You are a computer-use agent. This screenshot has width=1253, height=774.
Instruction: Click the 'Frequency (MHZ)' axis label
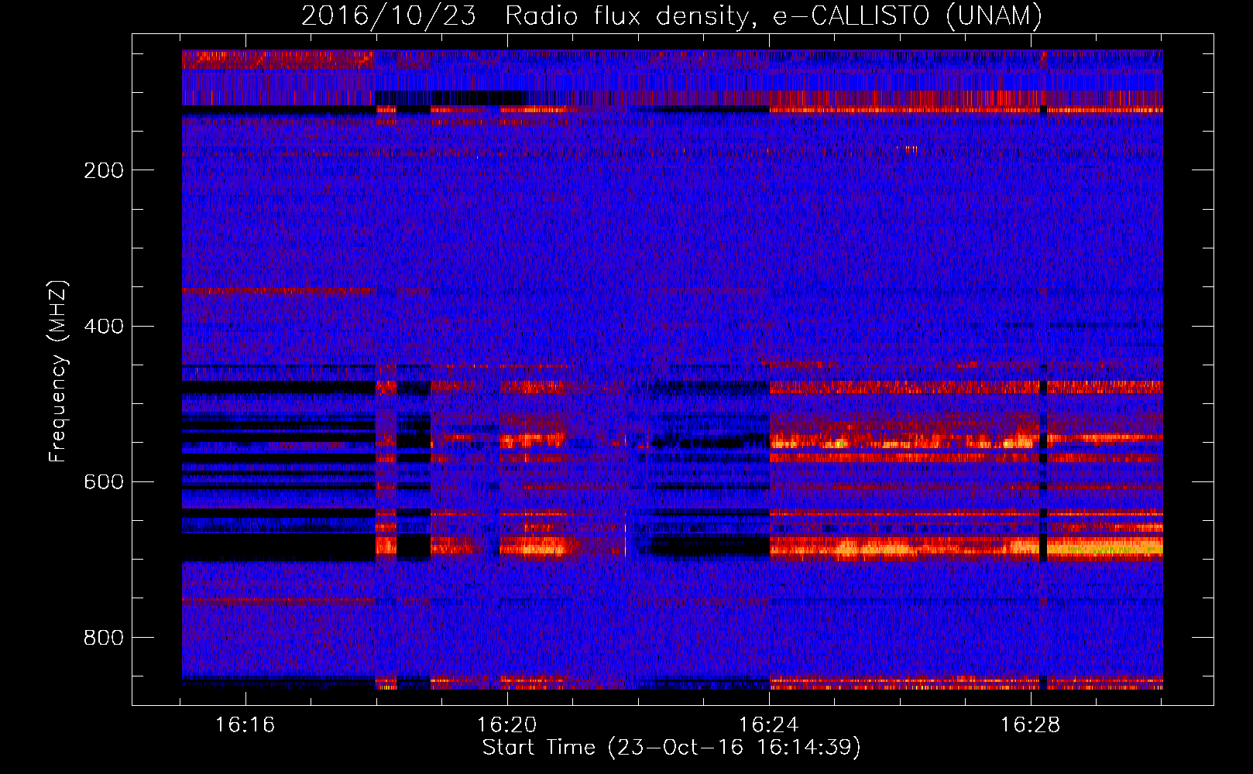pos(58,372)
